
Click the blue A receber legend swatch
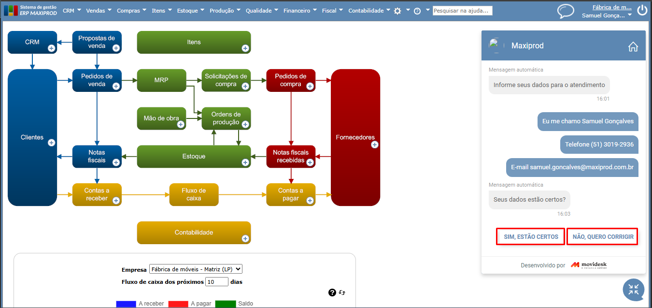point(126,304)
